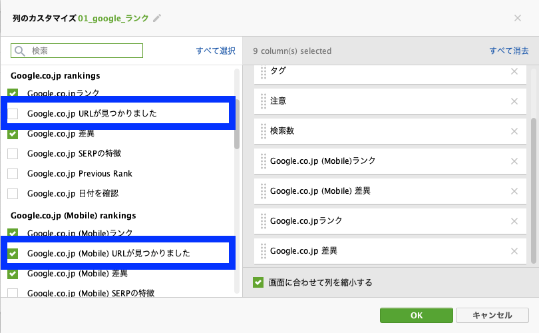This screenshot has width=539, height=333.
Task: Uncheck Google.co.jp (Mobile) 差異 checkbox
Action: point(13,274)
